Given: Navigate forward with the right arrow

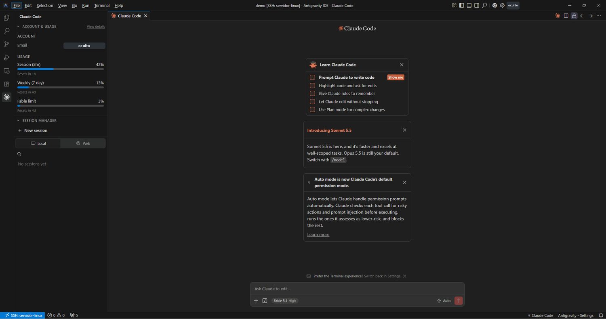Looking at the screenshot, I should [x=590, y=16].
